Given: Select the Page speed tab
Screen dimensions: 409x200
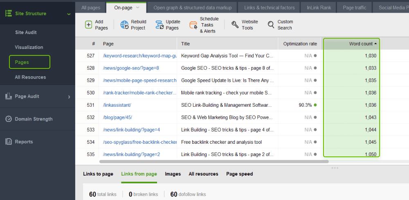Looking at the screenshot, I should [x=239, y=174].
